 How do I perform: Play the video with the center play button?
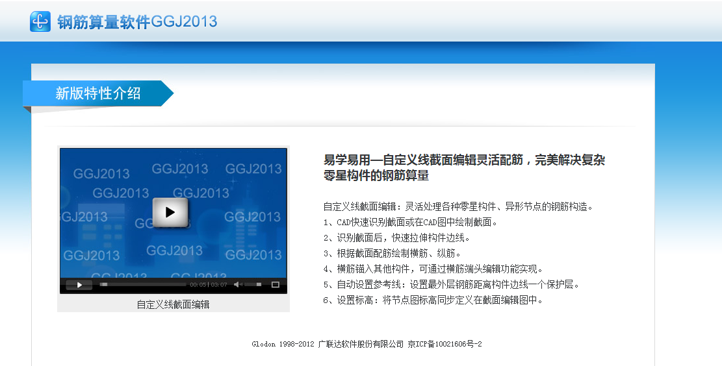point(170,212)
